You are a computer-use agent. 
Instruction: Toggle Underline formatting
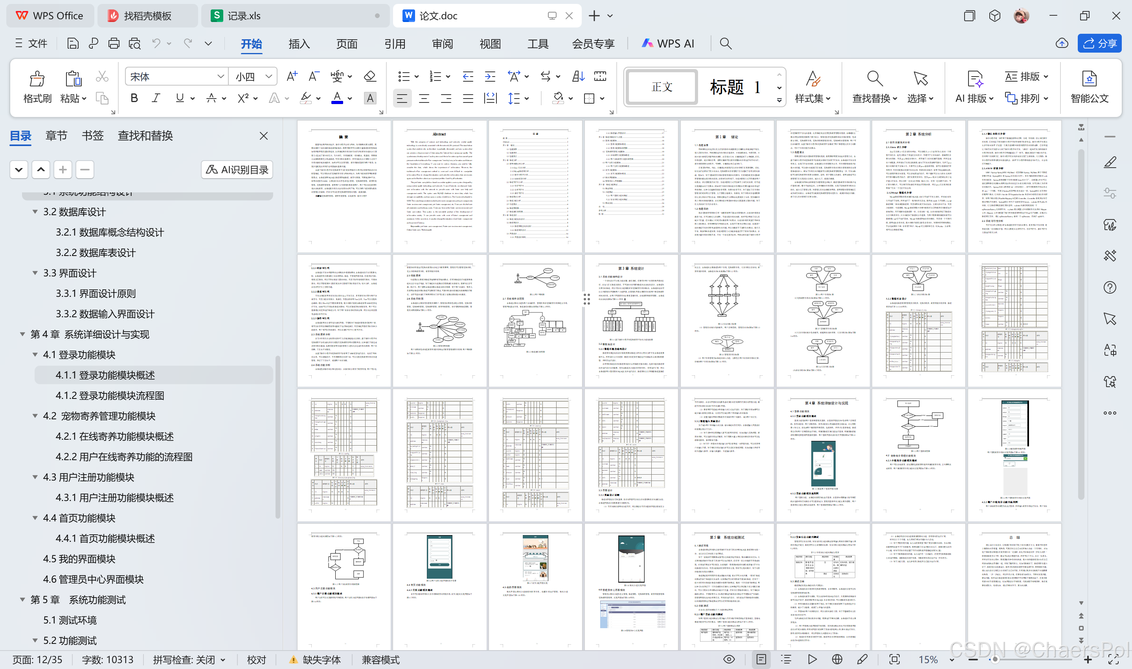[x=180, y=98]
